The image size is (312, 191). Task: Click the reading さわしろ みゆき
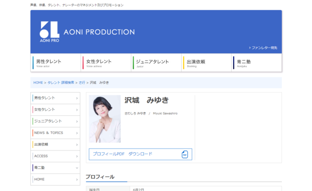point(135,114)
